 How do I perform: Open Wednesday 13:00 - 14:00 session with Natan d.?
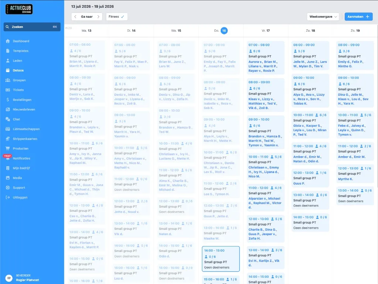pos(176,229)
